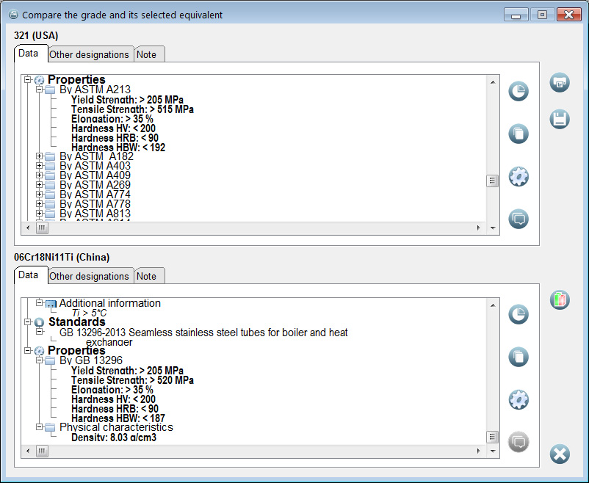Click lower tree vertical scrollbar up arrow
The height and width of the screenshot is (483, 589).
coord(493,305)
